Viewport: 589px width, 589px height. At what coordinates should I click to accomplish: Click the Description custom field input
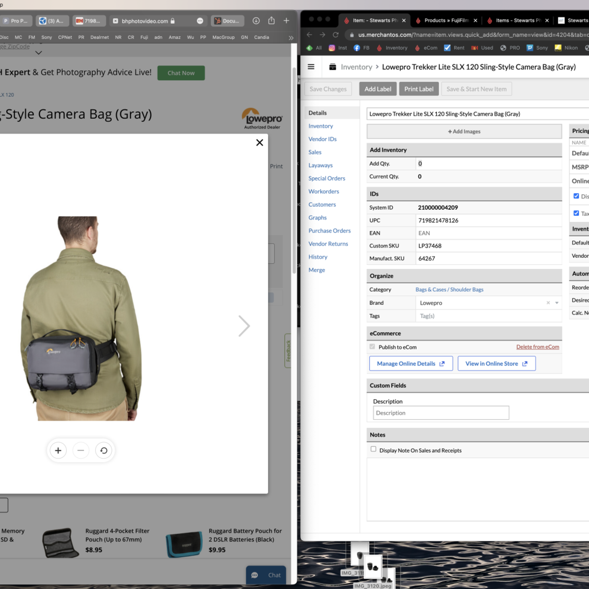point(441,413)
